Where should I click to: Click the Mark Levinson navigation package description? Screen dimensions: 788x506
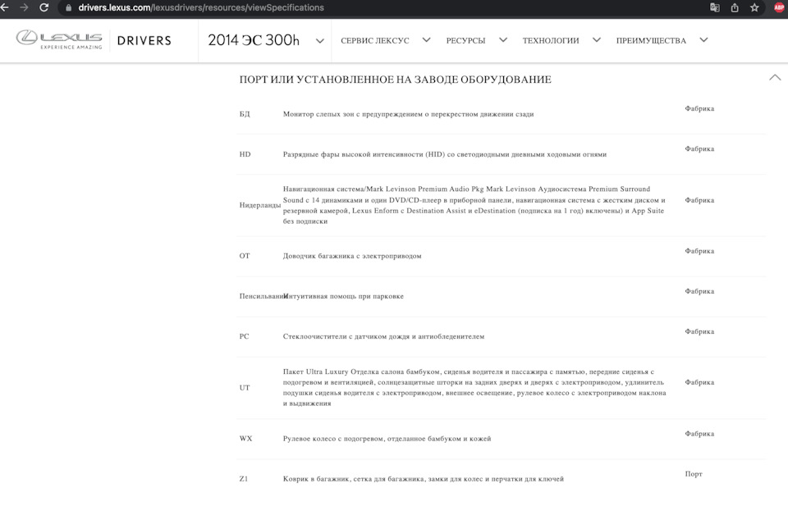pos(474,205)
